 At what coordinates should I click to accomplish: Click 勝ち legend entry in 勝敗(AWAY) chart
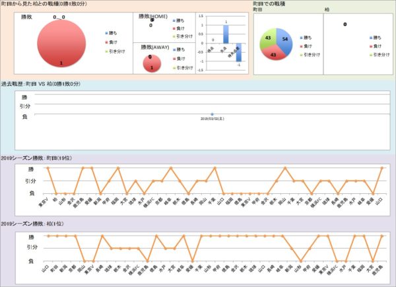179,49
